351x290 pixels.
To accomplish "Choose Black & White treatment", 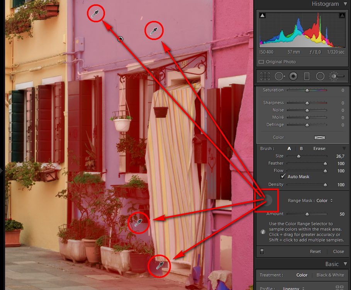I will point(330,275).
